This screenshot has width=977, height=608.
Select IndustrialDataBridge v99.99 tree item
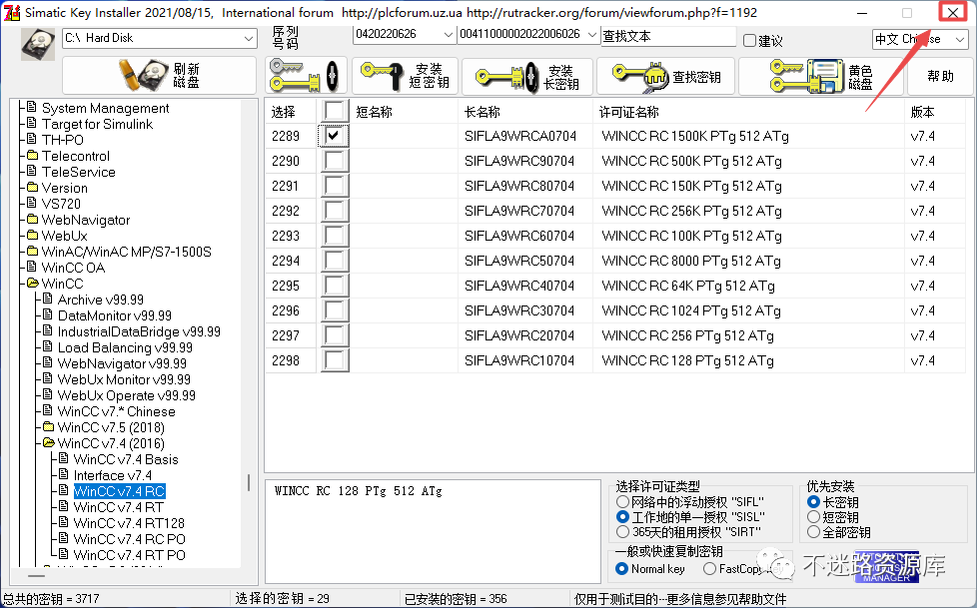point(138,330)
